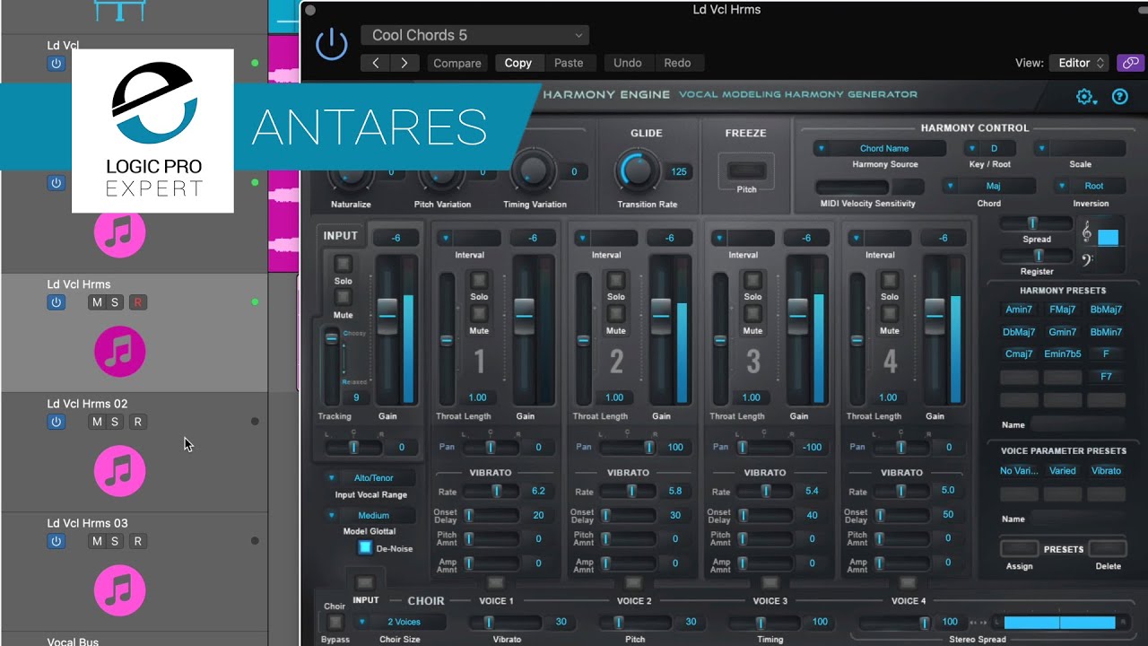The image size is (1148, 646).
Task: Solo the Input channel
Action: click(x=343, y=264)
